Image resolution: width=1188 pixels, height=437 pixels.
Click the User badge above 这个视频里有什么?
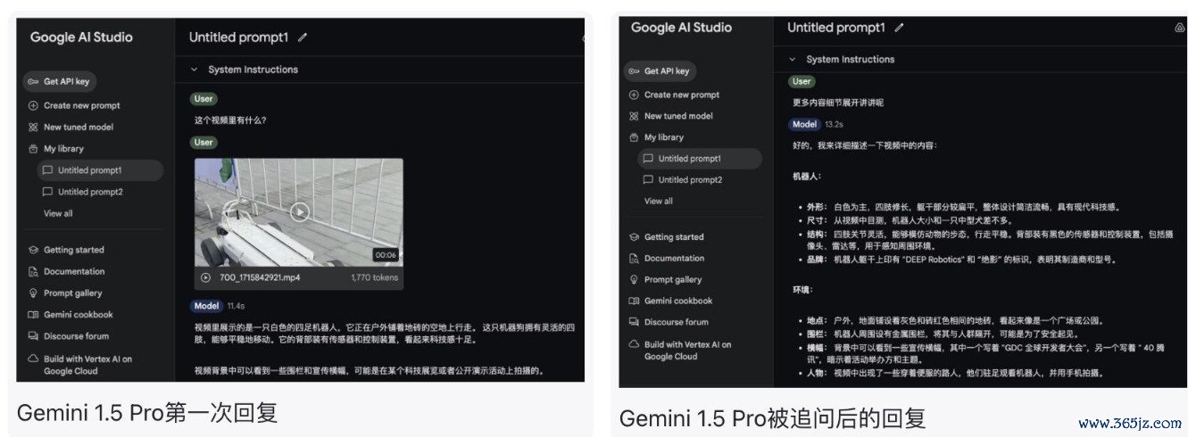[x=204, y=99]
